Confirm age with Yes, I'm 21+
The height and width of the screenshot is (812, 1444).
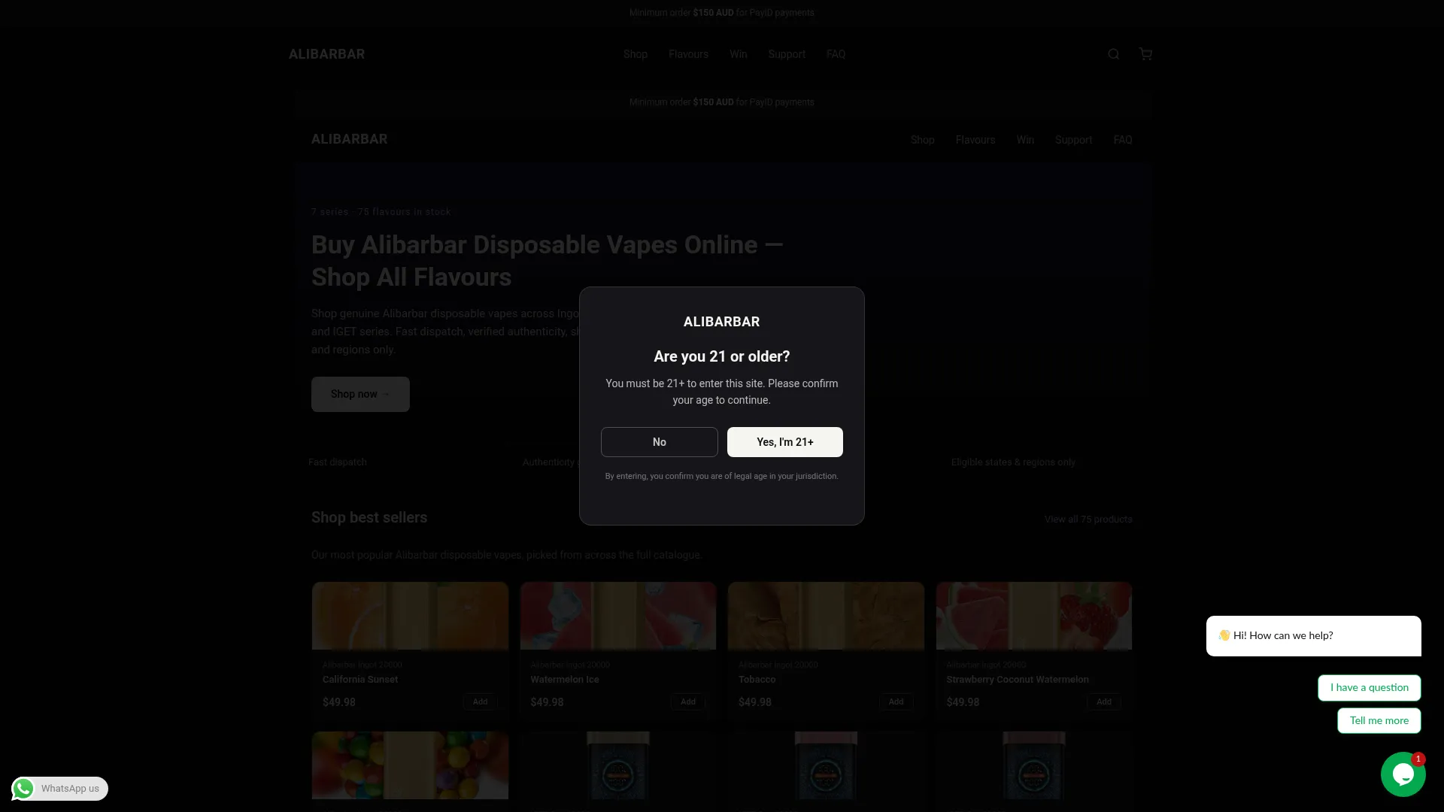[785, 442]
